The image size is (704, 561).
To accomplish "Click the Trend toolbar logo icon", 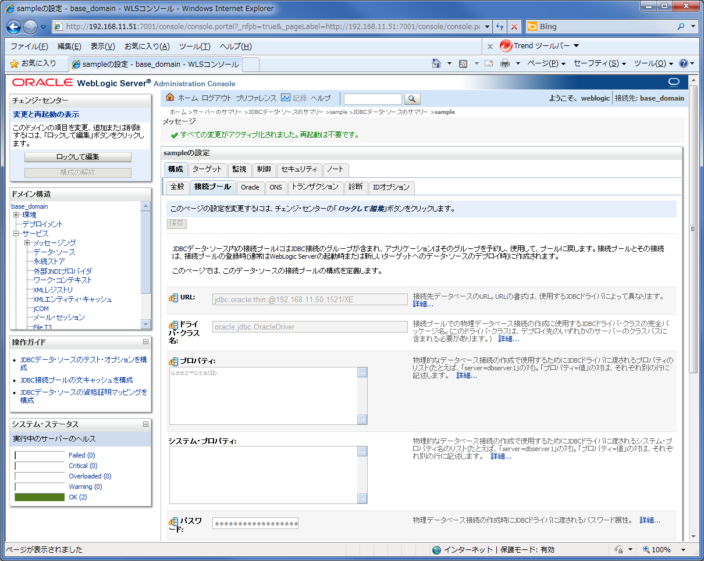I will (x=506, y=46).
